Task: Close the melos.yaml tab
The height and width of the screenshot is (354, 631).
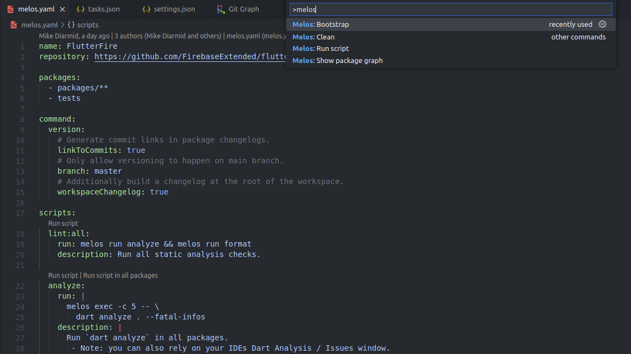Action: click(61, 9)
